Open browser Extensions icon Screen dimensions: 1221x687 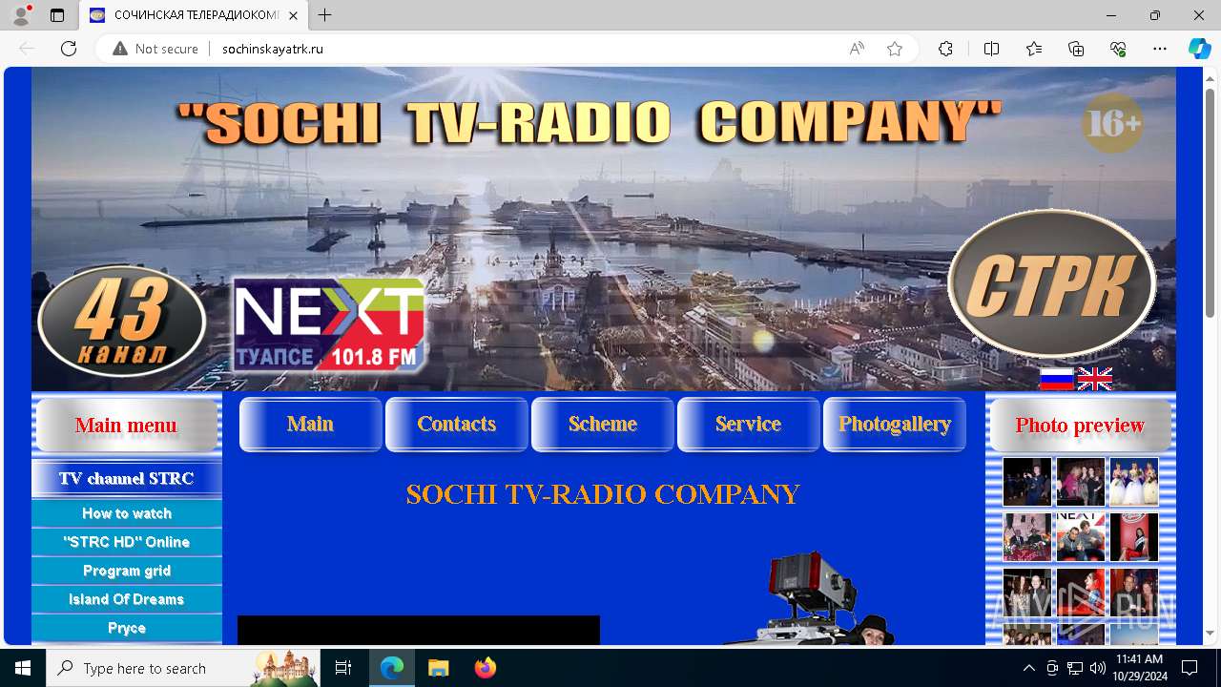click(x=945, y=49)
